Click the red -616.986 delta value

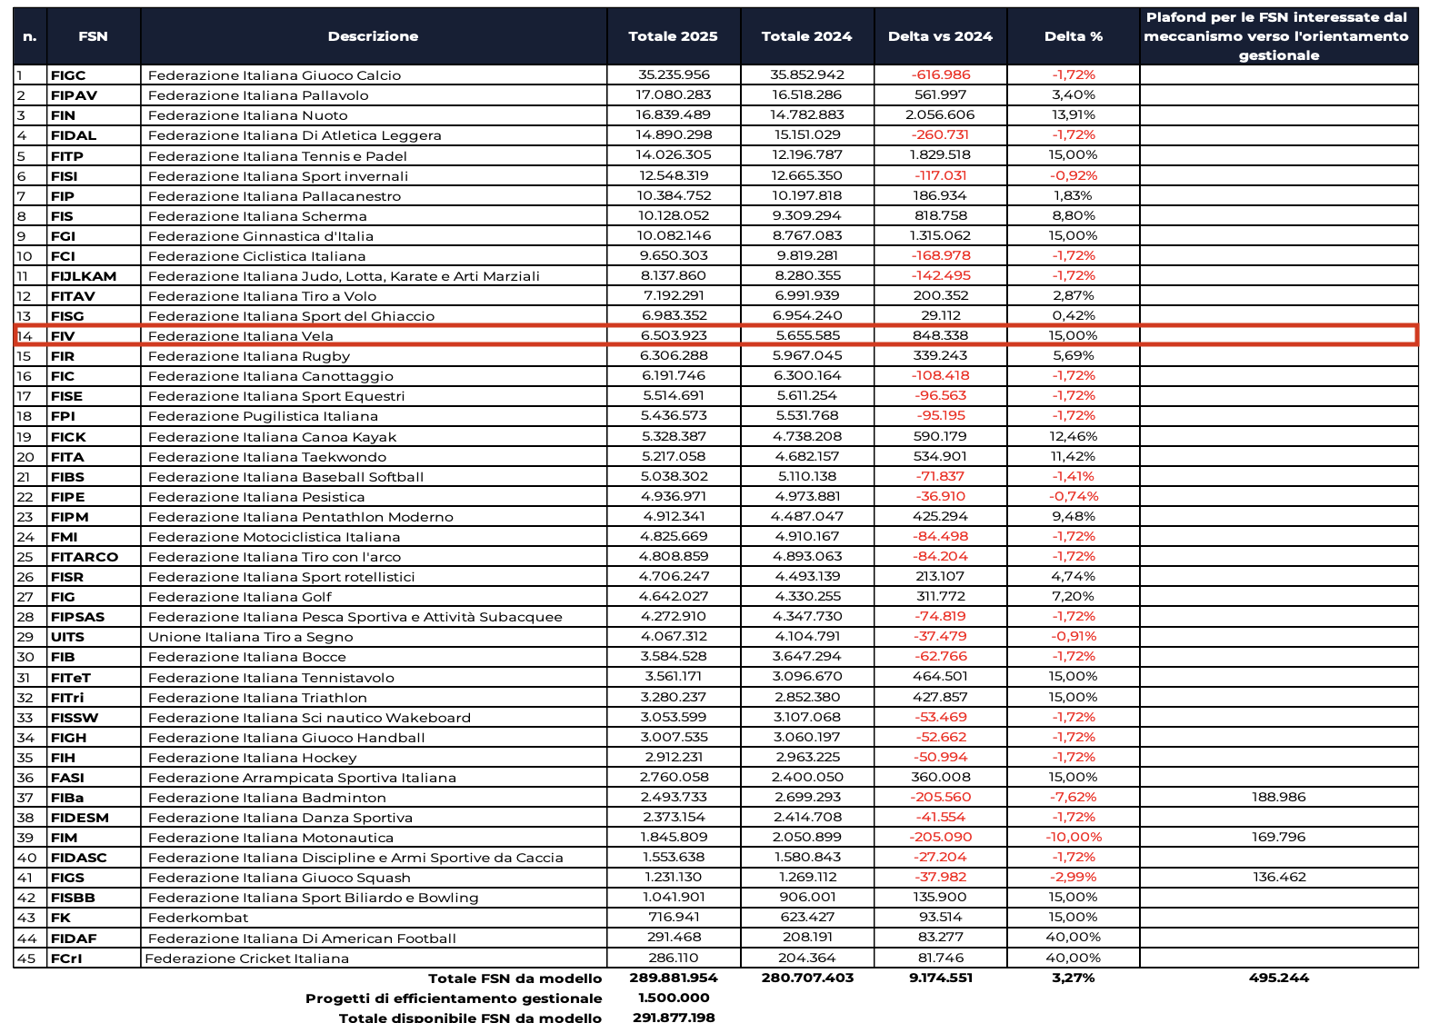941,75
